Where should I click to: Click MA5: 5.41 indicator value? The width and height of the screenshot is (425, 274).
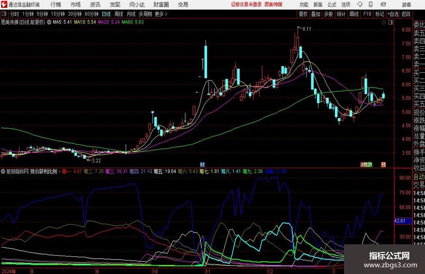(62, 22)
